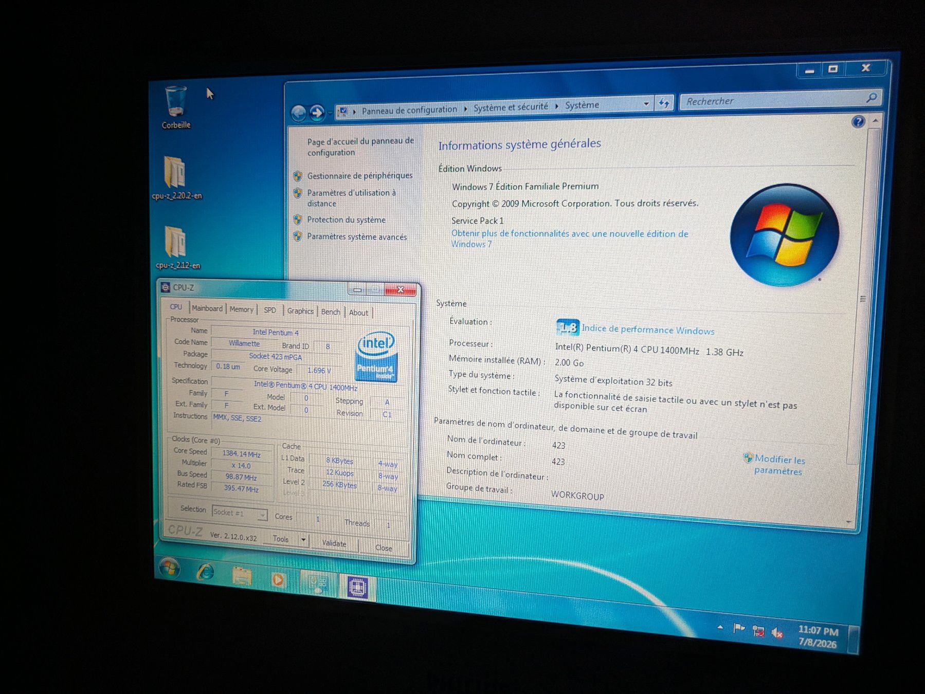Click the Package value Socket 423 mPGA
The height and width of the screenshot is (694, 925).
(x=275, y=356)
